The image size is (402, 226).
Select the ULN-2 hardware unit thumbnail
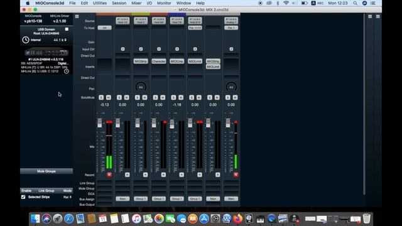tap(46, 52)
